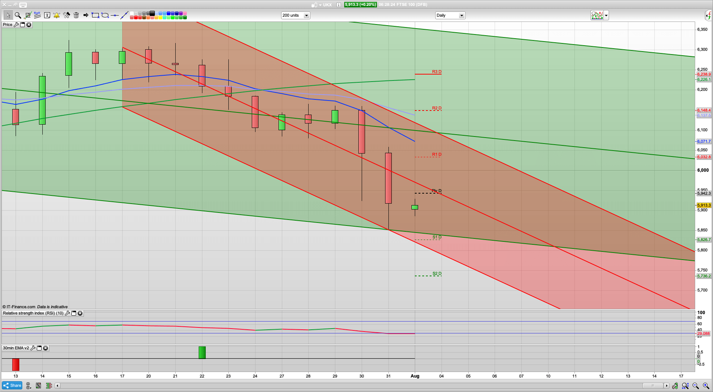Viewport: 713px width, 392px height.
Task: Pick the dark green color swatch
Action: pos(185,17)
